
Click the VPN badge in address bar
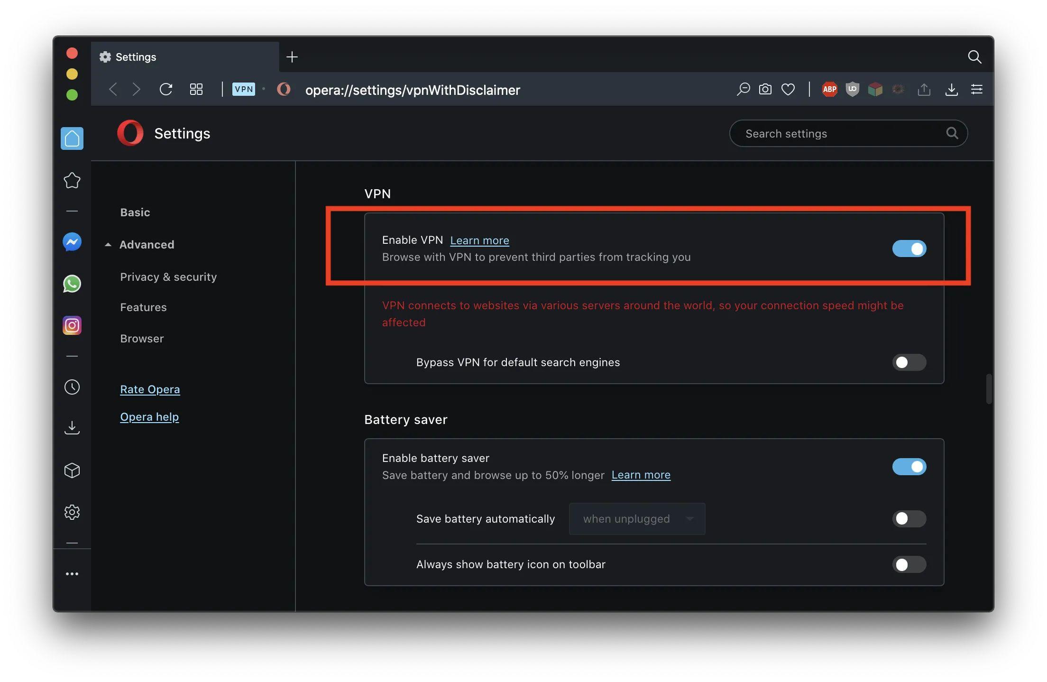click(x=244, y=89)
